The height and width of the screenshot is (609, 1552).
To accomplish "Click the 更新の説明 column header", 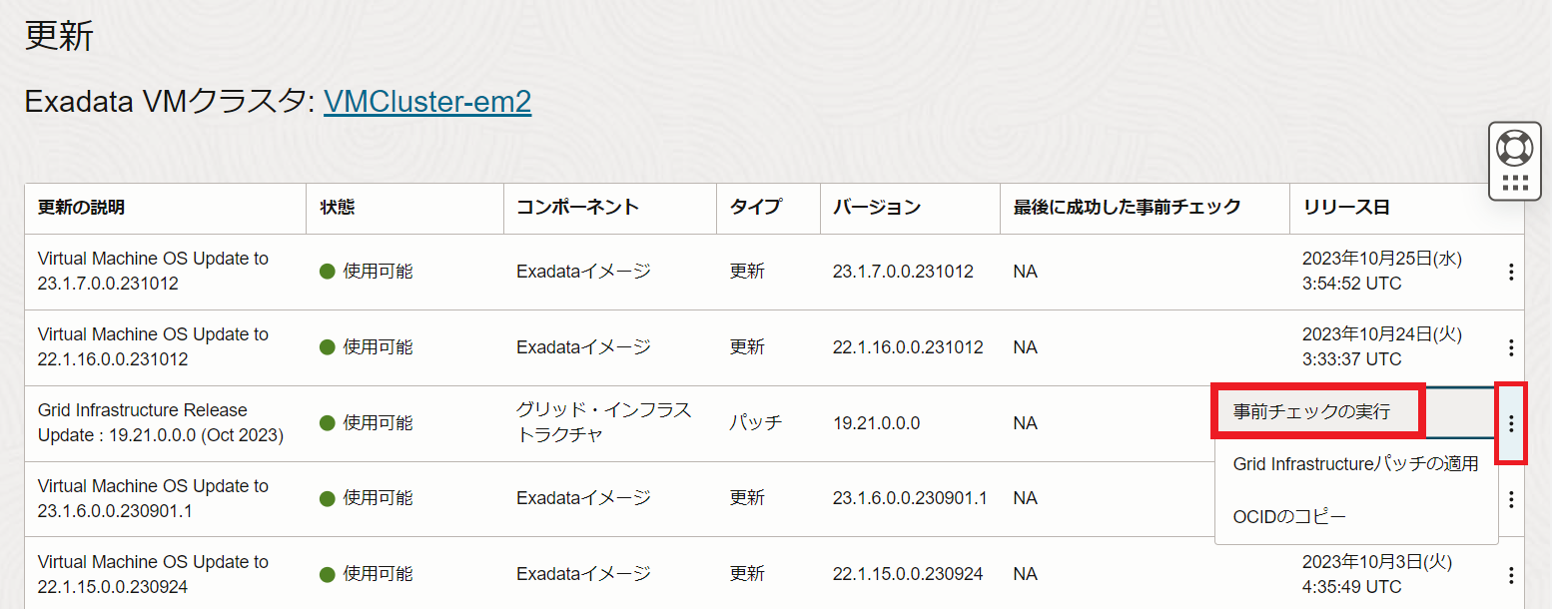I will (x=81, y=208).
